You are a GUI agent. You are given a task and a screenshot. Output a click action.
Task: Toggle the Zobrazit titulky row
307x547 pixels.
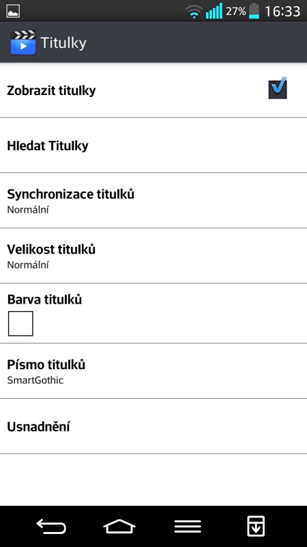[x=153, y=90]
